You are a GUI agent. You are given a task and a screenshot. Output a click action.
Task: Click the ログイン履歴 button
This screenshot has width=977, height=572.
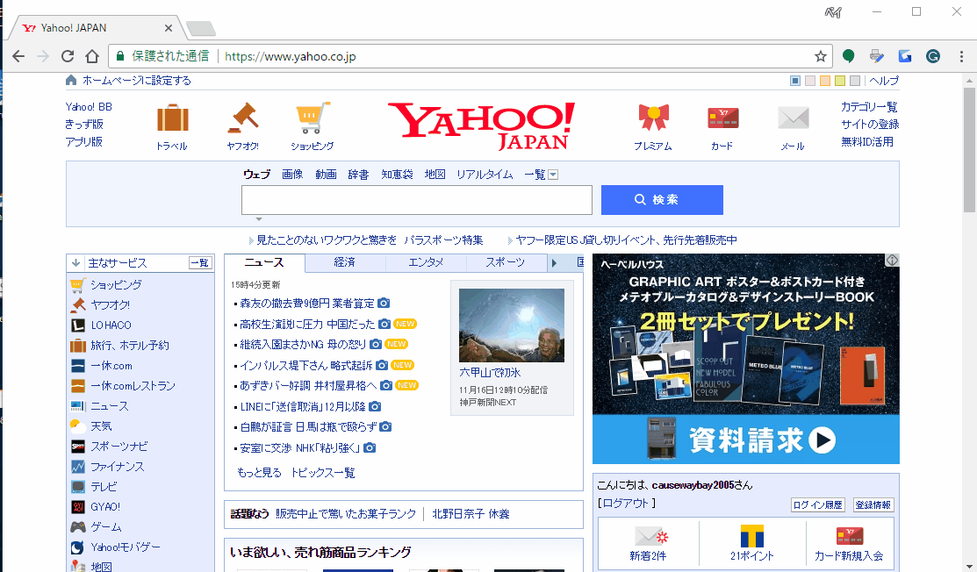817,504
